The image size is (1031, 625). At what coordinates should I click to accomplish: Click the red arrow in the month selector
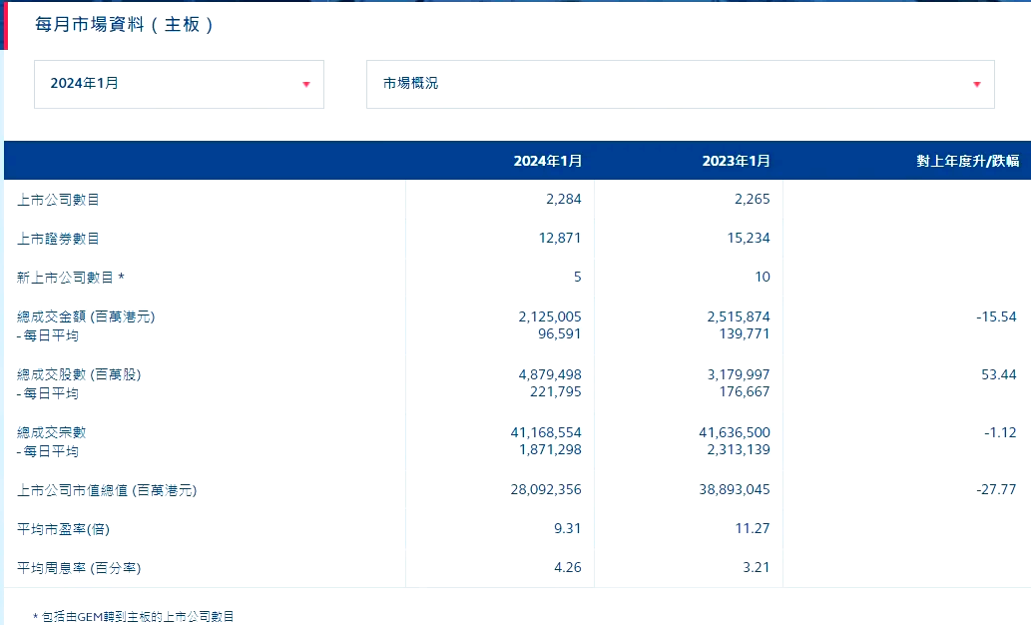coord(305,84)
